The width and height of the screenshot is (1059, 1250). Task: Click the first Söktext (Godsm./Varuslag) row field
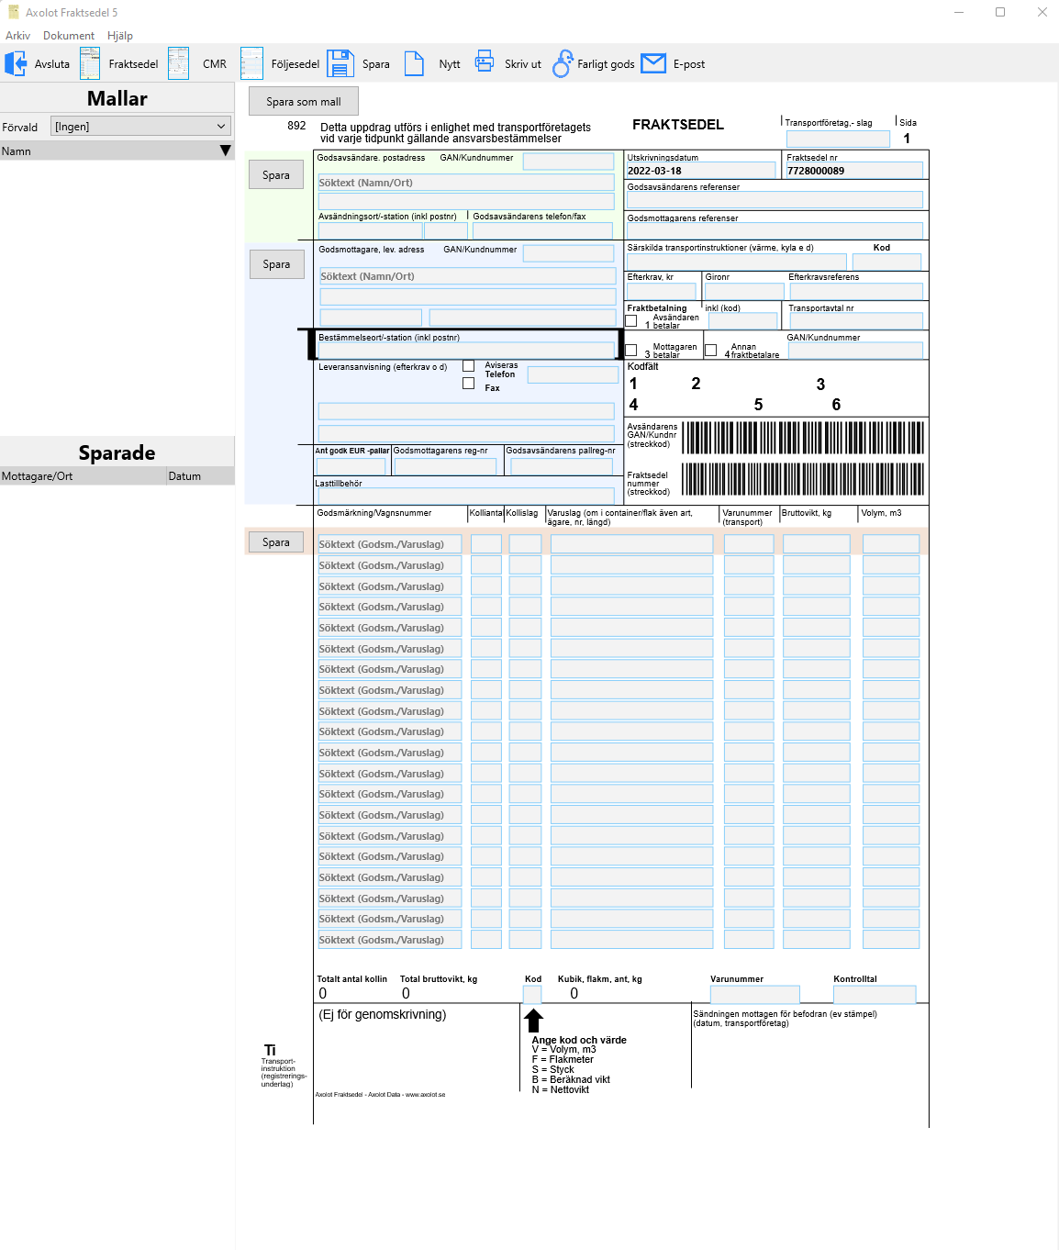click(x=389, y=544)
